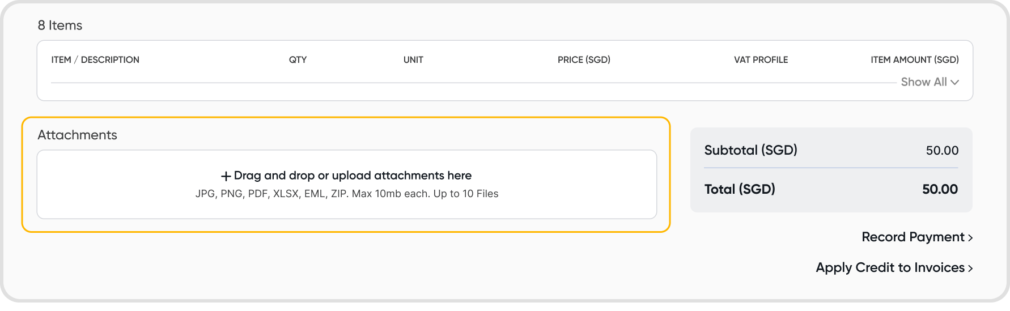1010x311 pixels.
Task: Select the QTY column header
Action: click(298, 60)
